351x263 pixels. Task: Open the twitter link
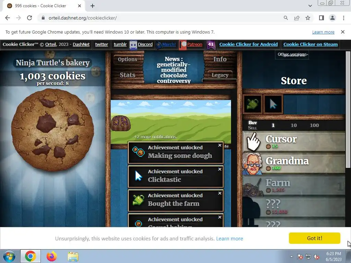pyautogui.click(x=101, y=44)
